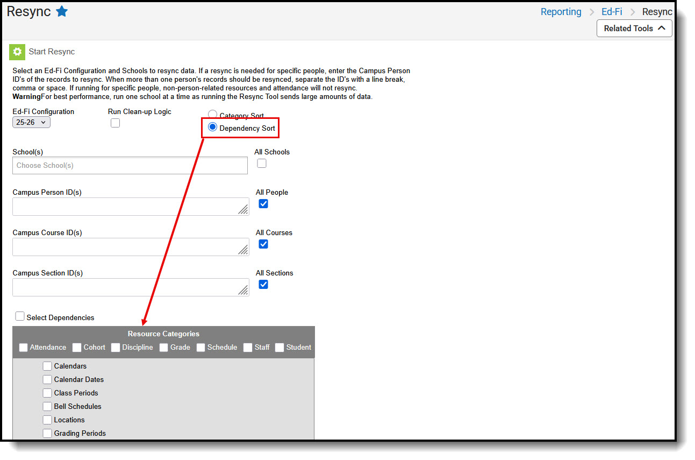Enable the Select Dependencies checkbox
This screenshot has width=695, height=460.
pyautogui.click(x=20, y=316)
